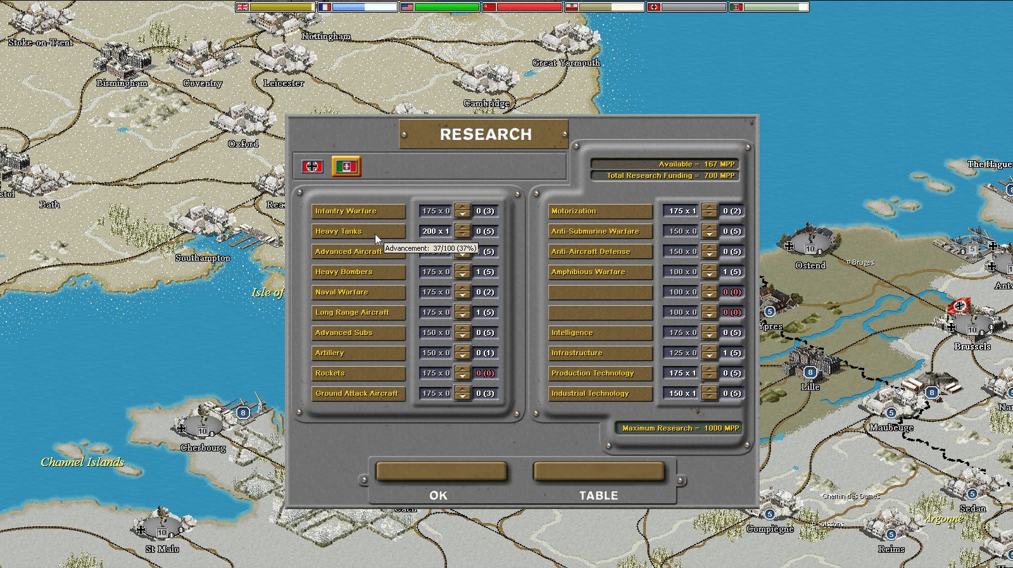Click the German flag above Brussels
This screenshot has width=1013, height=568.
(x=960, y=306)
